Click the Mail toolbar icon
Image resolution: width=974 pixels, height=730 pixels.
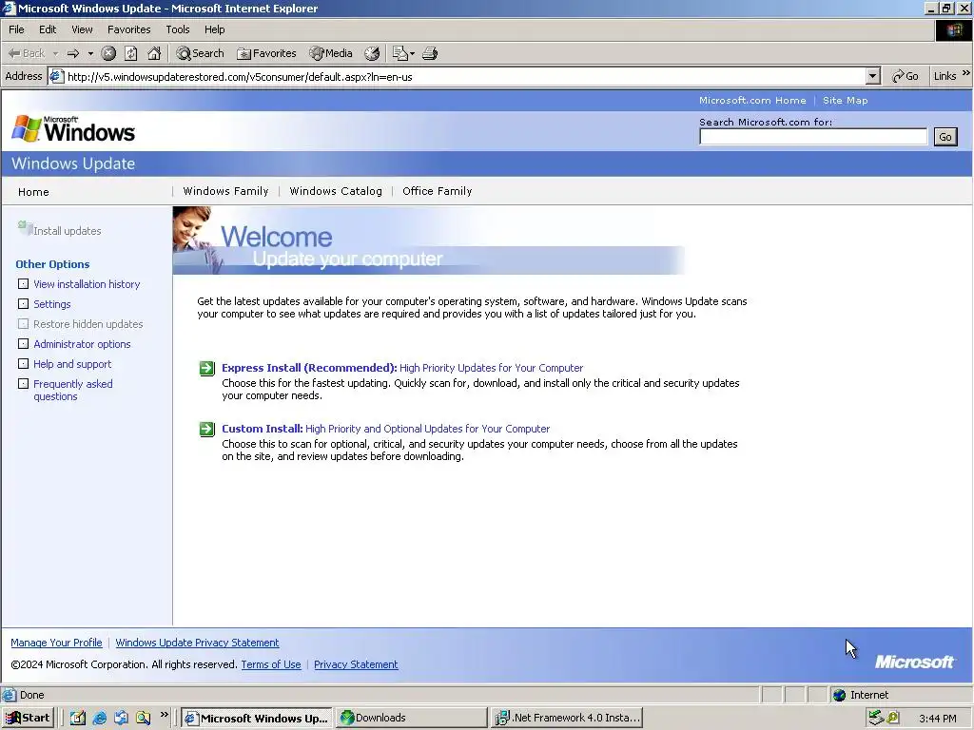[400, 53]
